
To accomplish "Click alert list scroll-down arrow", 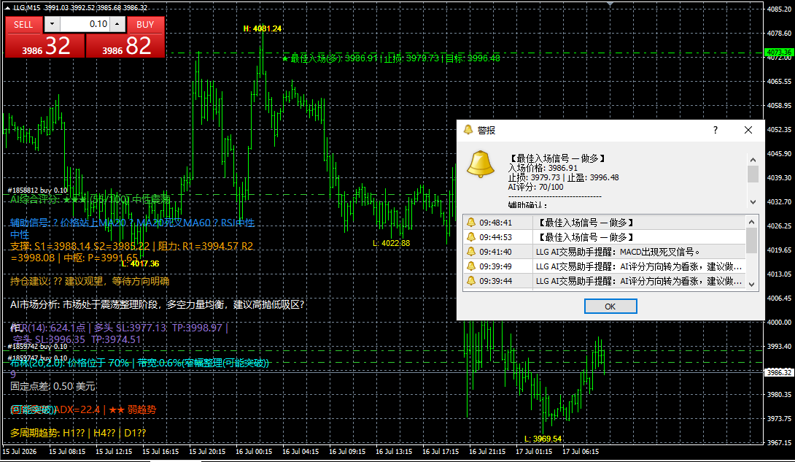I will pos(752,285).
